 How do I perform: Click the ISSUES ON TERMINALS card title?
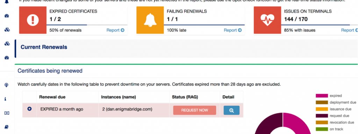[x=308, y=11]
